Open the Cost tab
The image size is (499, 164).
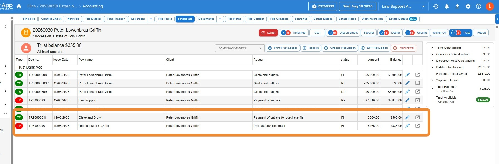click(317, 33)
